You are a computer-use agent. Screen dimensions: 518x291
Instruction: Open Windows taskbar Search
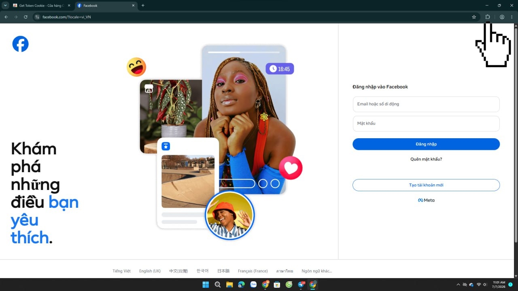coord(218,285)
